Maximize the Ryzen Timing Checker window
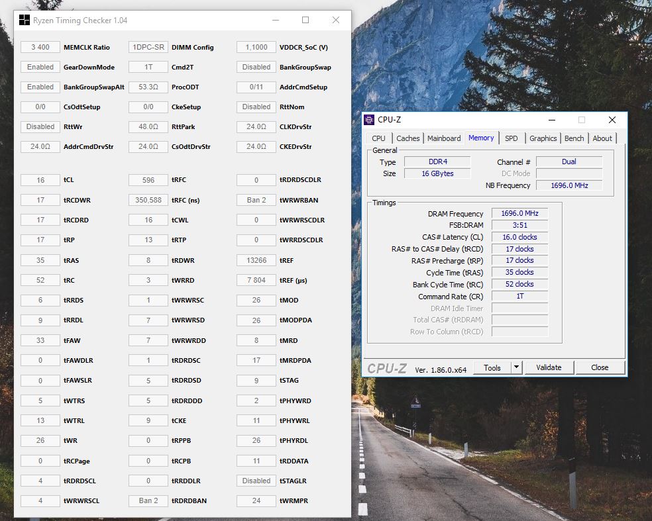 [x=305, y=20]
